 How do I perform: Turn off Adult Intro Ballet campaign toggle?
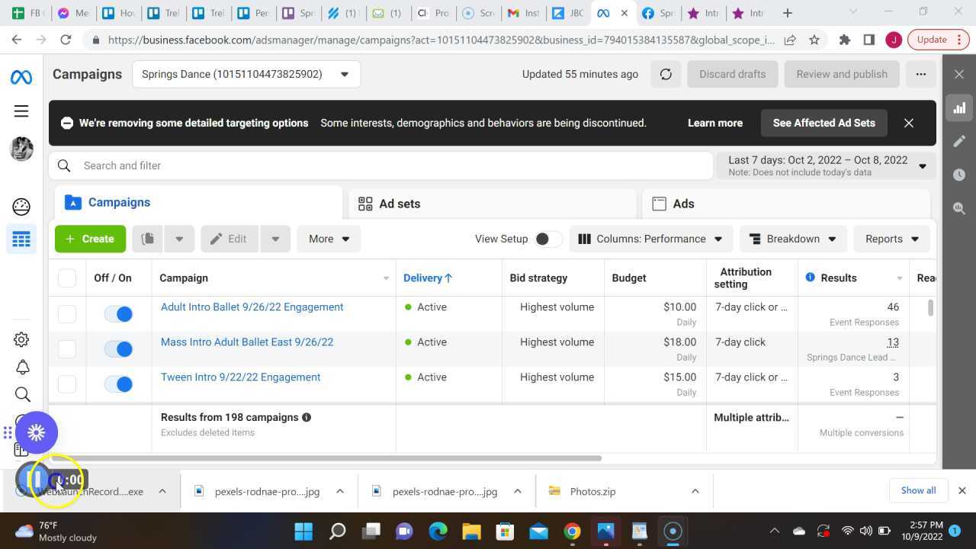[x=119, y=313]
